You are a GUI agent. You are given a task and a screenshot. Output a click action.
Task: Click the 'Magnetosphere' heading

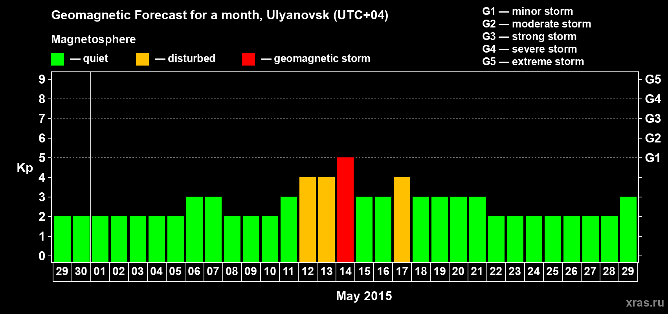coord(94,39)
